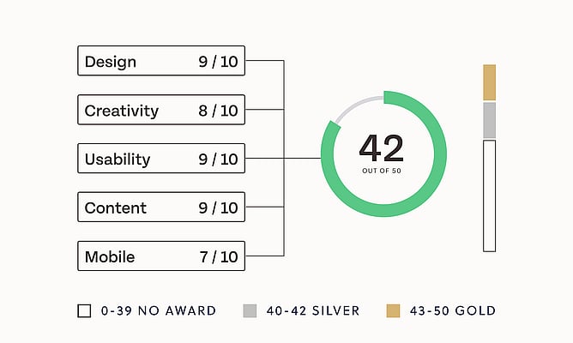Click the white empty segment of vertical bar
This screenshot has height=343, width=573.
(489, 196)
